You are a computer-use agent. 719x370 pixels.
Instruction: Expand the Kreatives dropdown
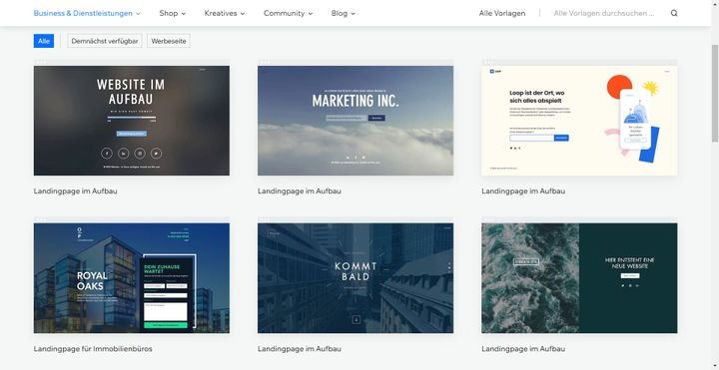pos(225,13)
